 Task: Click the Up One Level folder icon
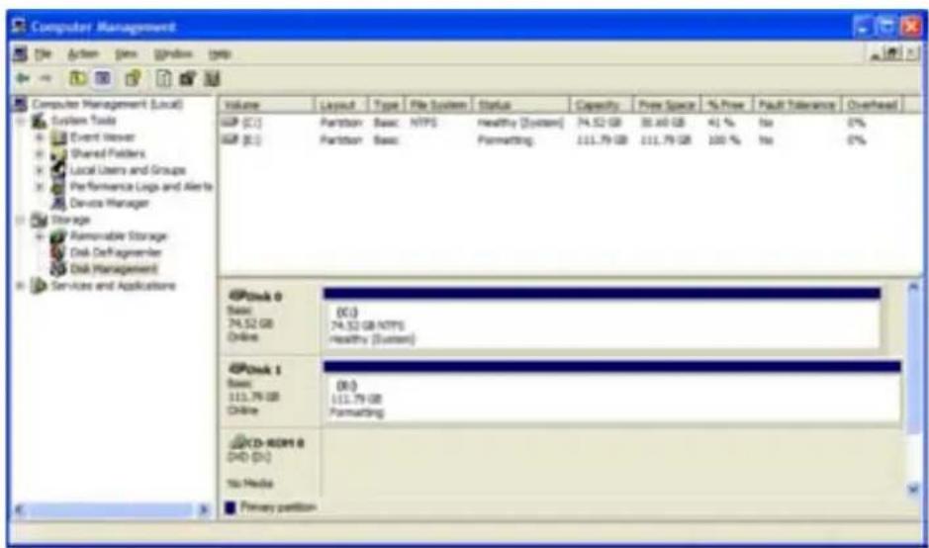coord(77,78)
